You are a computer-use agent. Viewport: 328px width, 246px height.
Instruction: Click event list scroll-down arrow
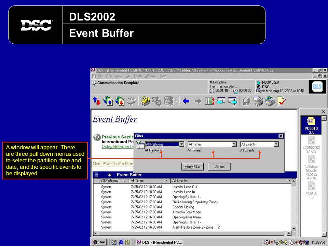coord(294,229)
